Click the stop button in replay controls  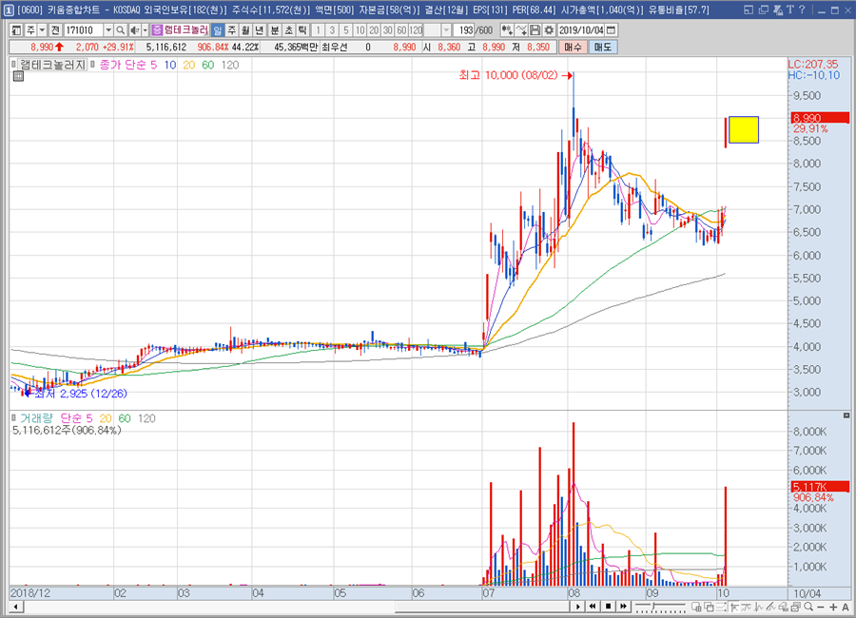pos(608,607)
